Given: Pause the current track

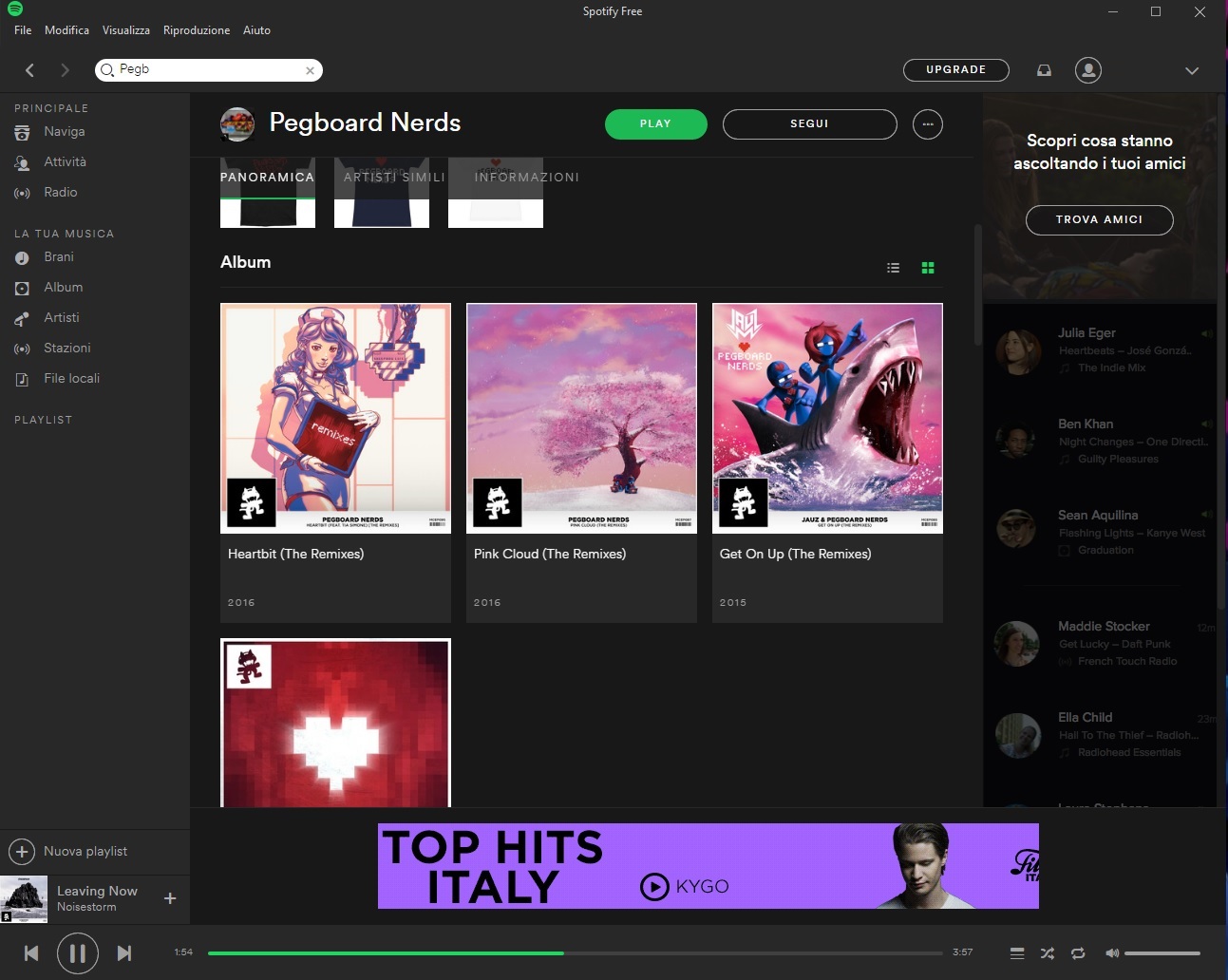Looking at the screenshot, I should click(x=77, y=952).
